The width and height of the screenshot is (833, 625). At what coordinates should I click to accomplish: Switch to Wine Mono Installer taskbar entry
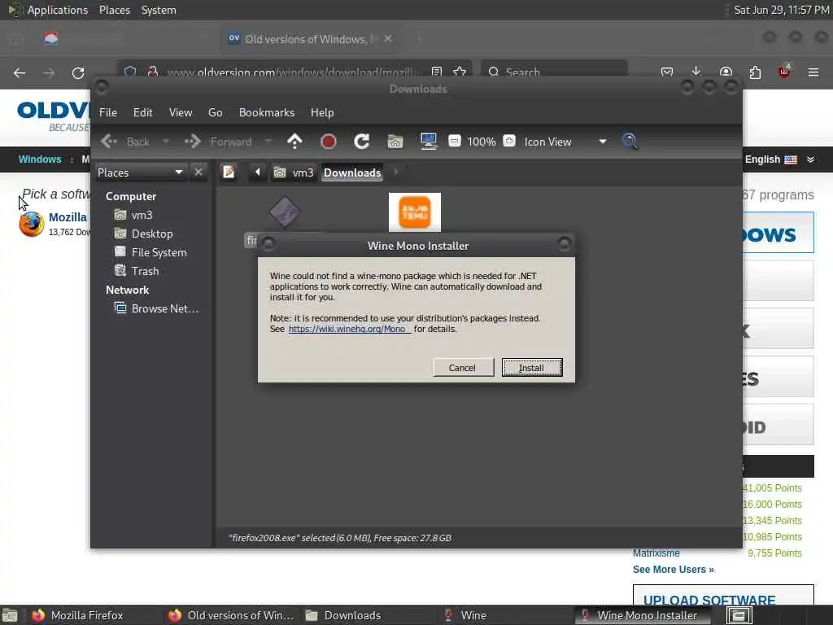tap(644, 615)
